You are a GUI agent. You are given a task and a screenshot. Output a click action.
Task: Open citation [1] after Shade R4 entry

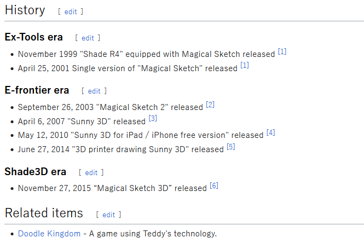pyautogui.click(x=282, y=52)
